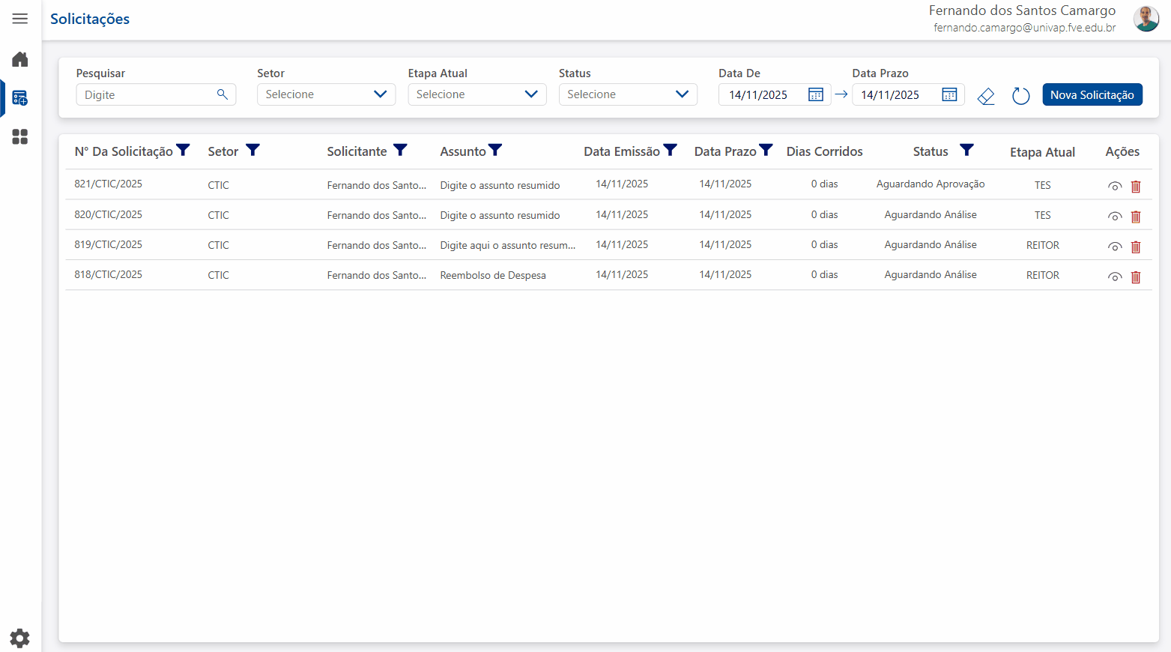1171x652 pixels.
Task: Open Data De calendar picker
Action: pyautogui.click(x=816, y=94)
